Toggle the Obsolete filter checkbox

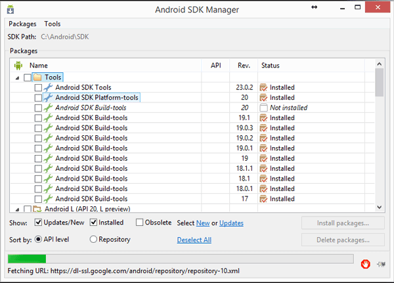pos(139,222)
